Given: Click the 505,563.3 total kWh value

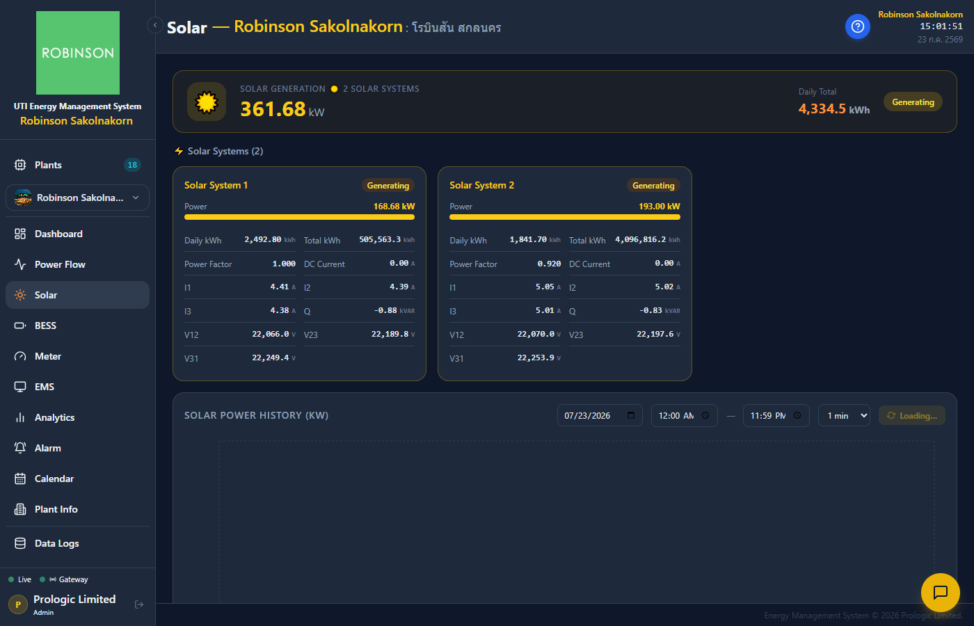Looking at the screenshot, I should click(x=387, y=239).
